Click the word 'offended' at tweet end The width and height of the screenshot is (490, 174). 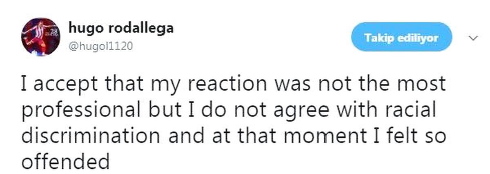click(x=65, y=161)
